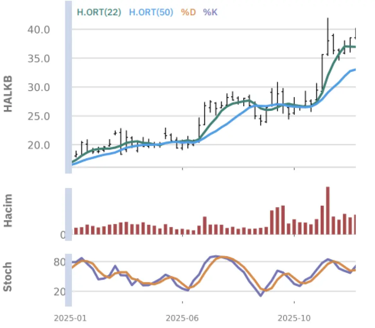
Task: Click the 2025-06 date label
Action: pos(183,318)
